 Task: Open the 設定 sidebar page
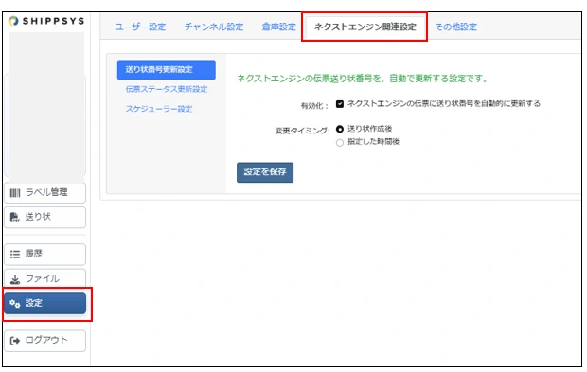pos(45,303)
